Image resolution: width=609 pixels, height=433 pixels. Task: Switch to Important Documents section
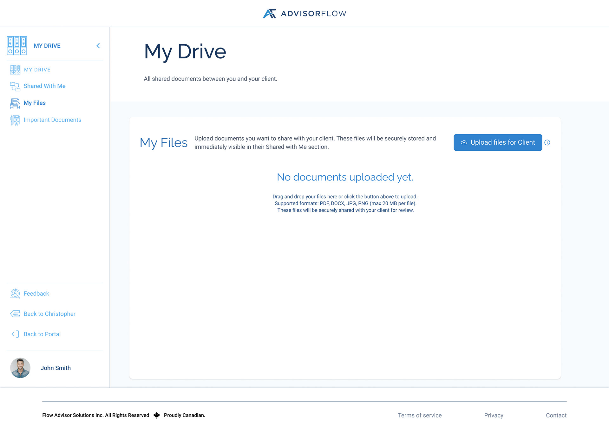[x=52, y=120]
